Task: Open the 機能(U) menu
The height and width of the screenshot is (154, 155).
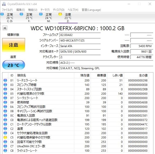Action: [x=33, y=10]
